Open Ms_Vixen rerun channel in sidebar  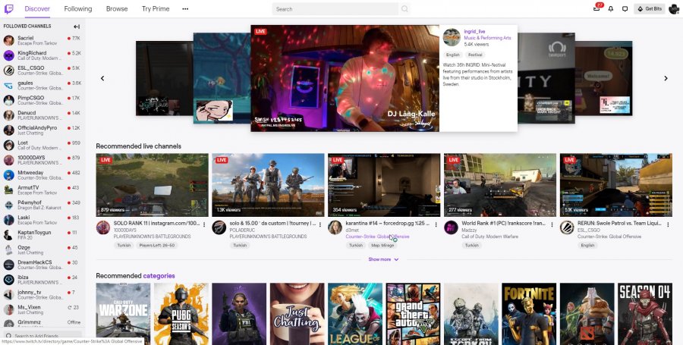(42, 309)
